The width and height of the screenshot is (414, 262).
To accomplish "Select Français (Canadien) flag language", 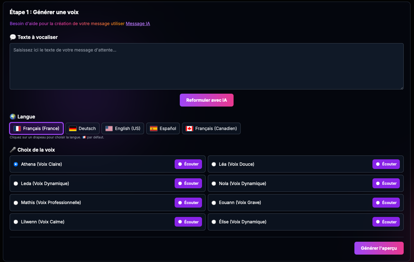I will [211, 128].
